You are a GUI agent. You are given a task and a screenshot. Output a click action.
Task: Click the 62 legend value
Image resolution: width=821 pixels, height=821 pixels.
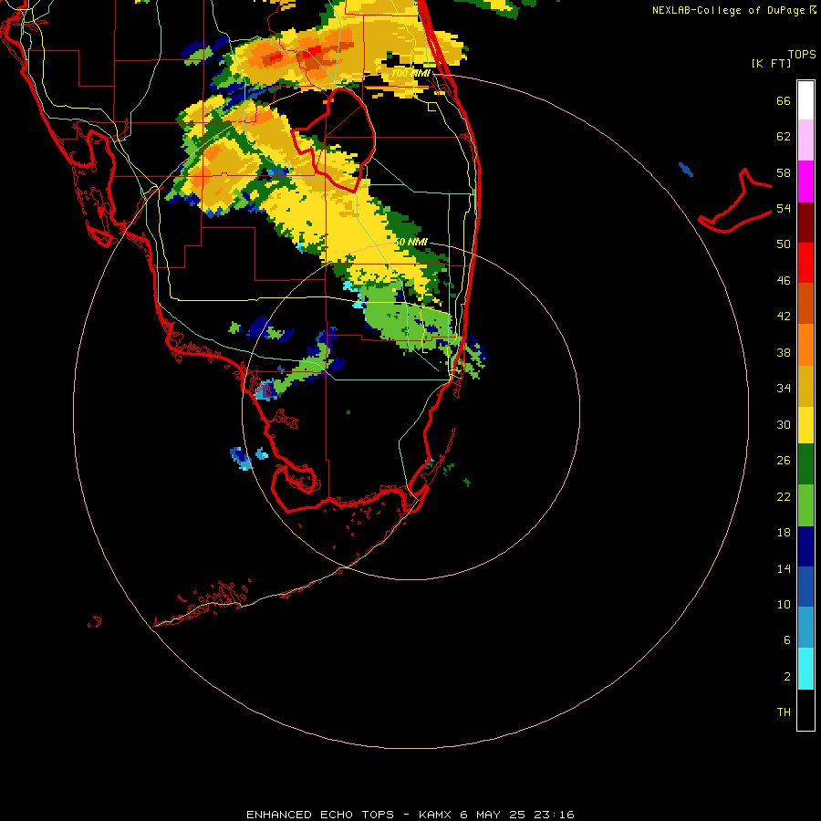point(784,137)
